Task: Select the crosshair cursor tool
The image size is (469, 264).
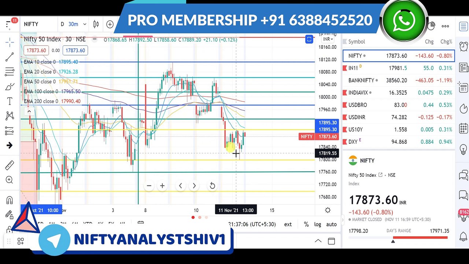Action: [10, 42]
